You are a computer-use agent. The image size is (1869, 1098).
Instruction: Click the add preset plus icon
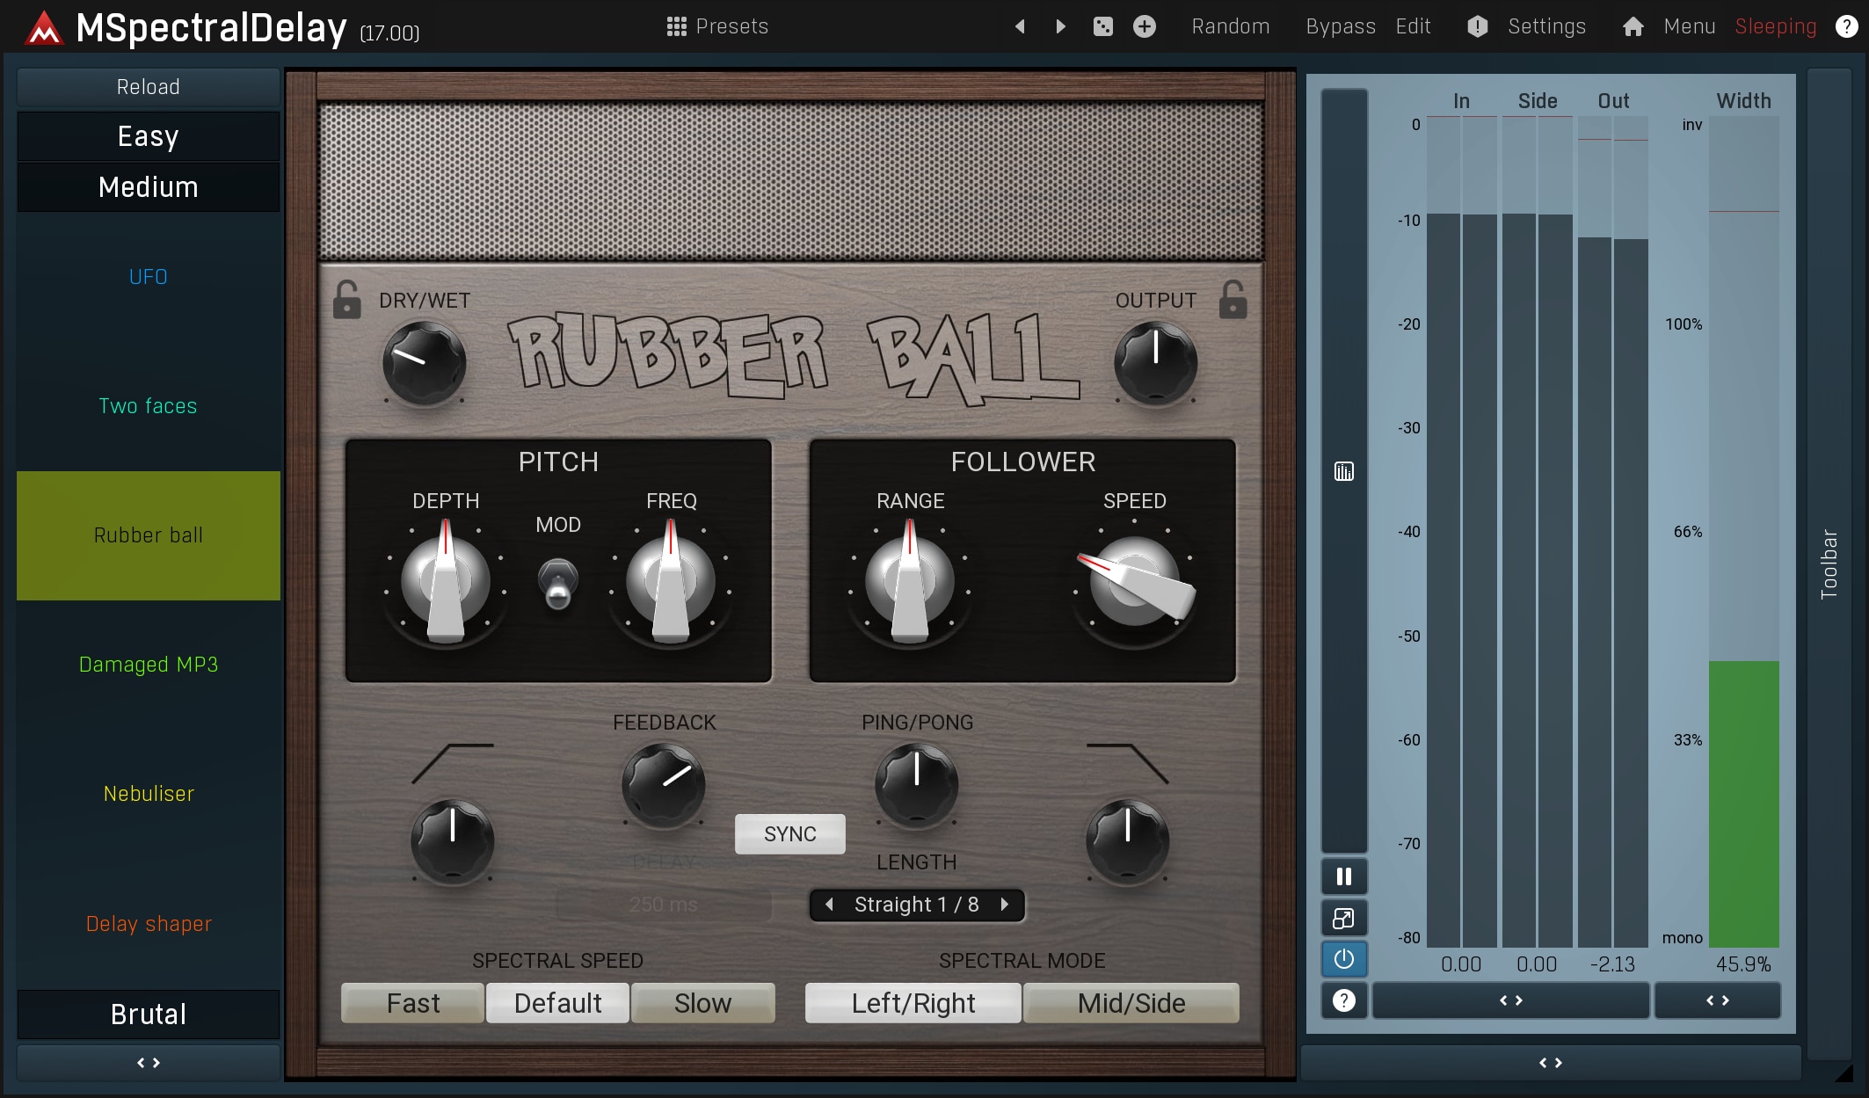pos(1144,26)
